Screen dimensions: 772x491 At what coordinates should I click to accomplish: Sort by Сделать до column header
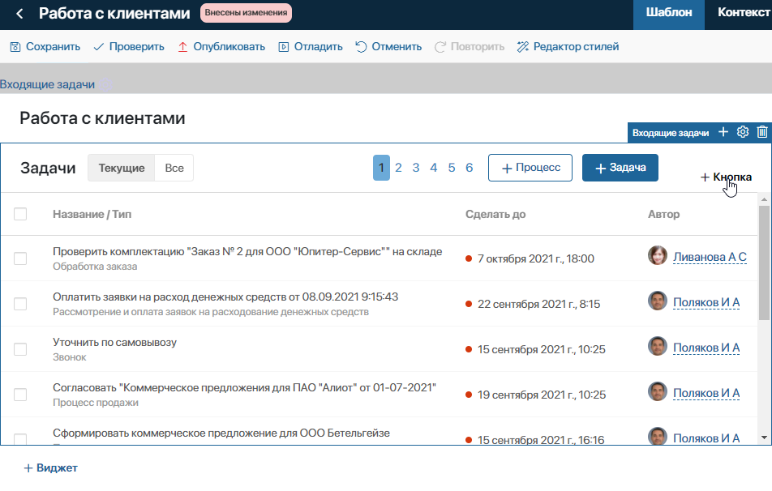coord(495,214)
